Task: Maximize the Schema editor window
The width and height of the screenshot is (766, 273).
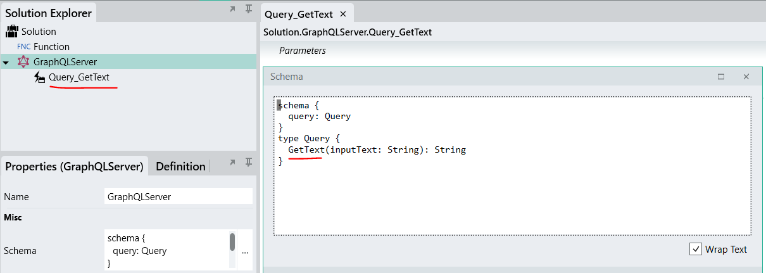Action: tap(720, 77)
